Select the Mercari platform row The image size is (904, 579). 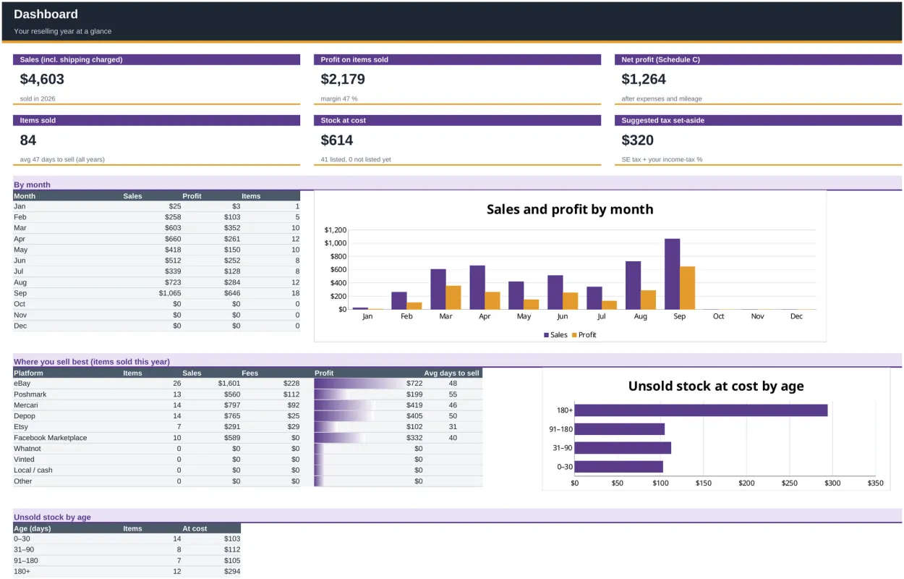pos(247,405)
